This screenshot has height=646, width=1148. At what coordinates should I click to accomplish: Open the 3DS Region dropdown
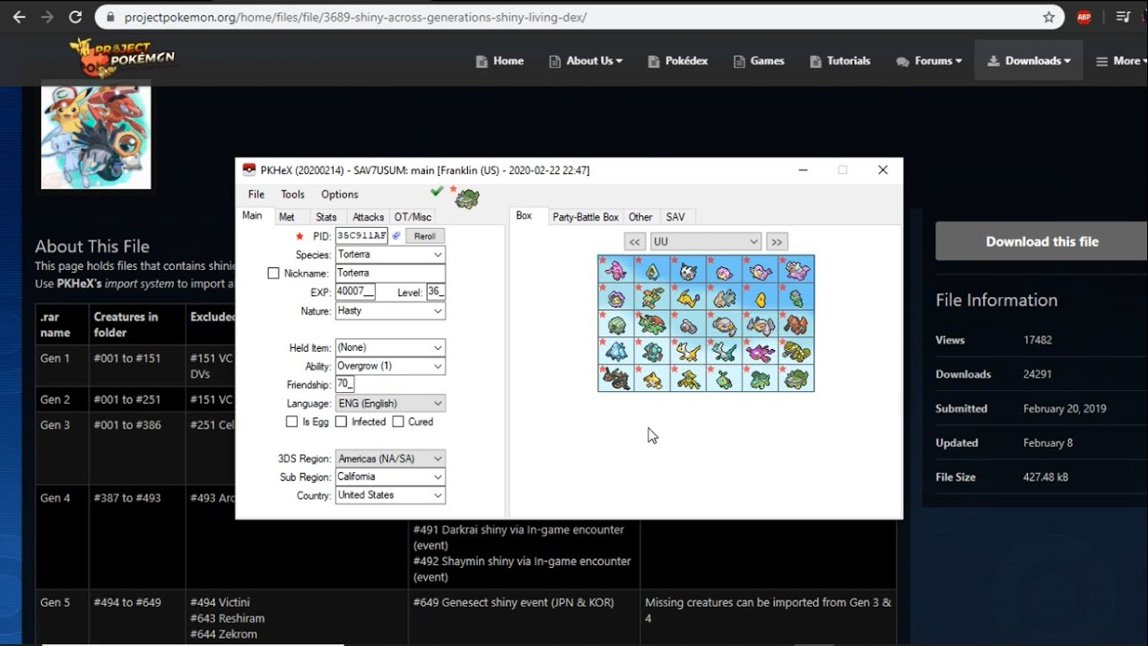(x=390, y=458)
